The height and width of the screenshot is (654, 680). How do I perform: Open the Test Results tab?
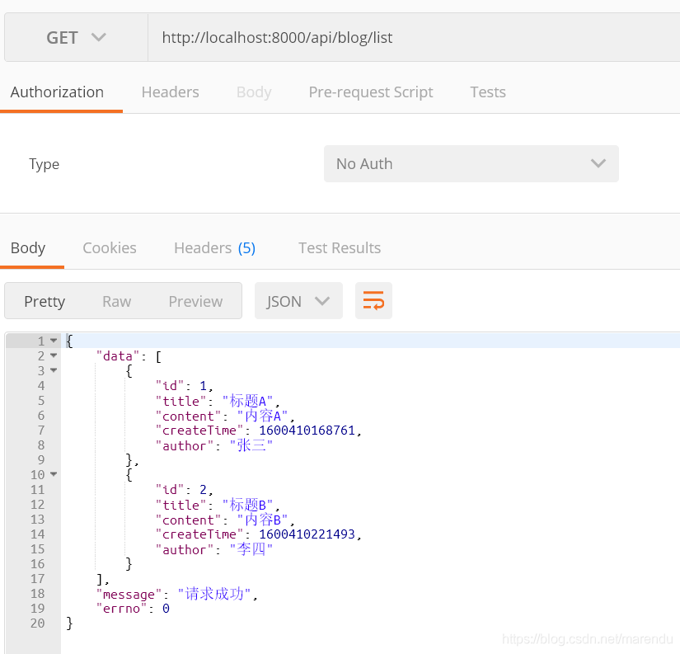coord(340,247)
